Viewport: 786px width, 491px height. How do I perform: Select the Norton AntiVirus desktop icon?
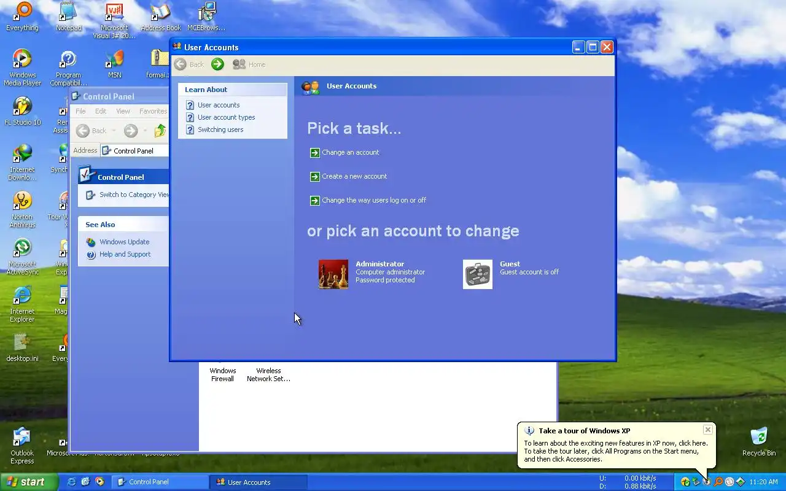[22, 209]
